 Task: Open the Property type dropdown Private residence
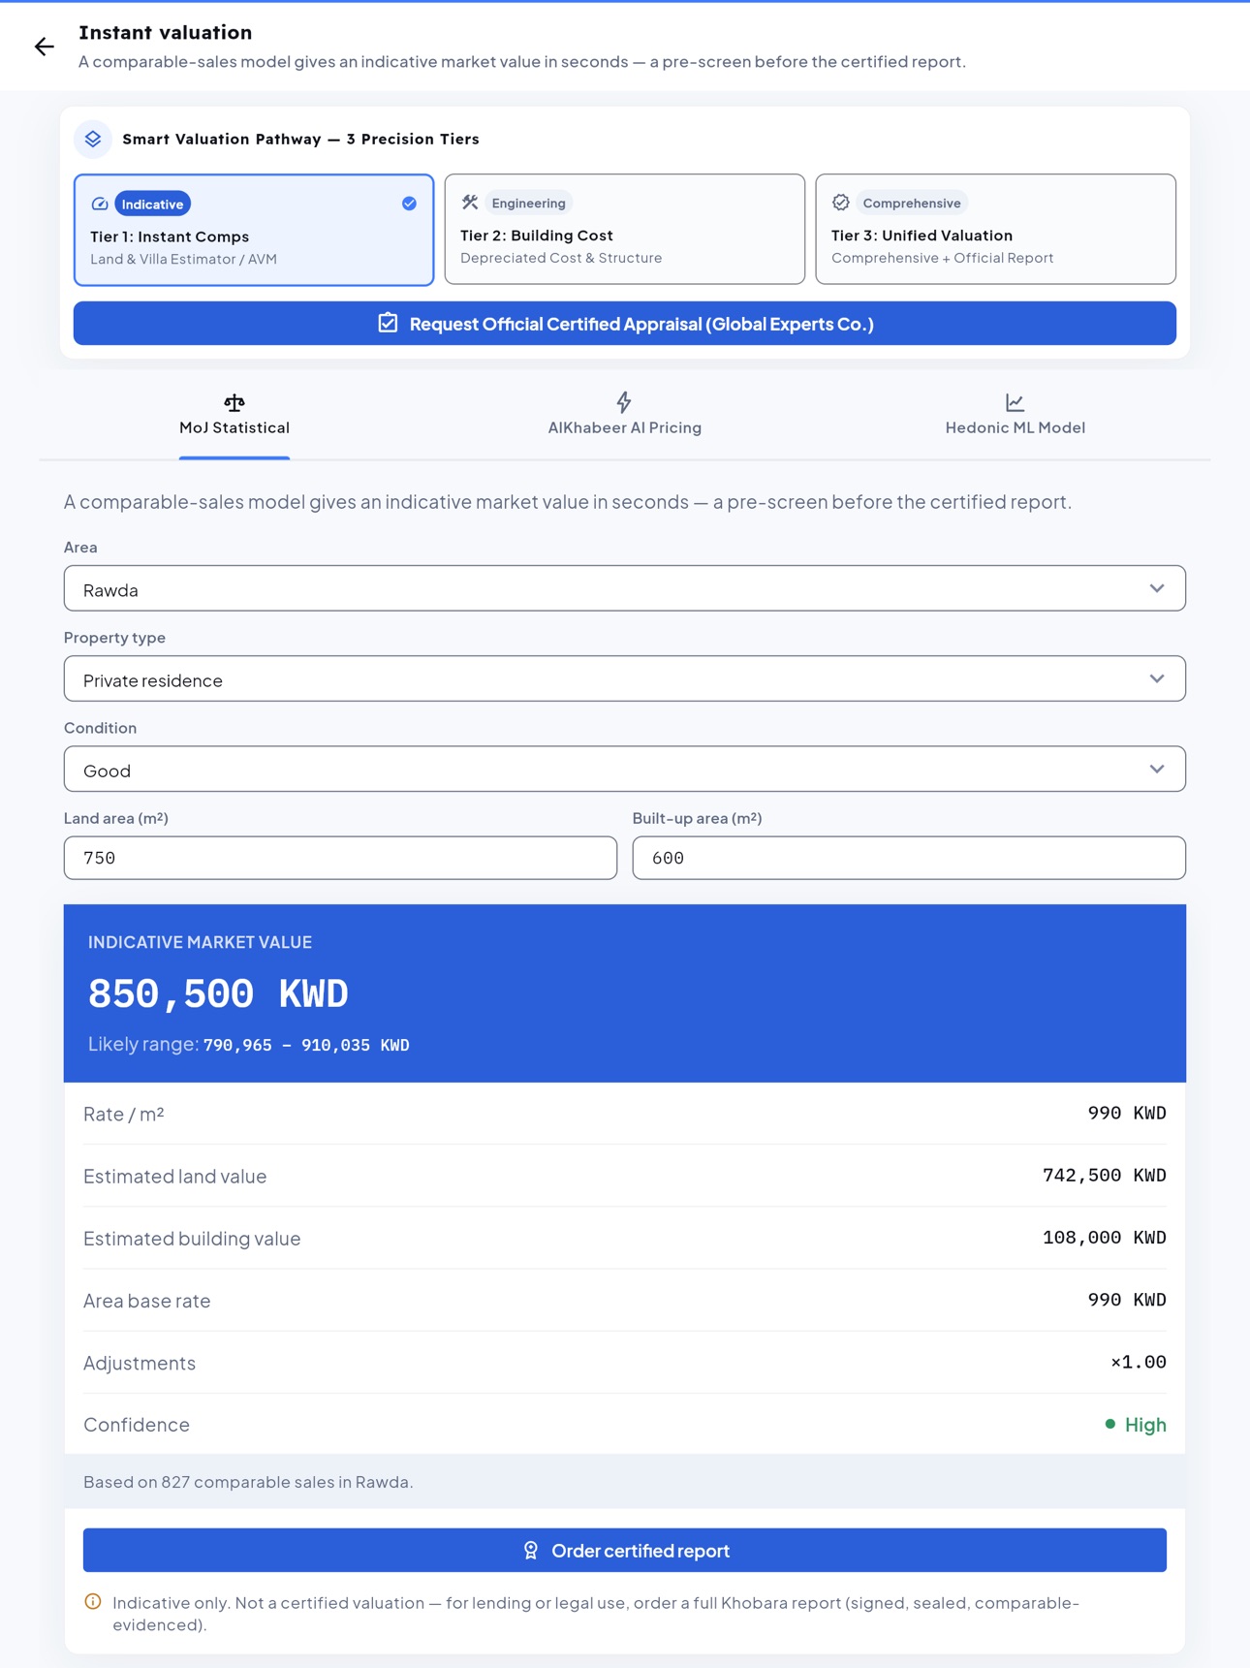pyautogui.click(x=625, y=678)
